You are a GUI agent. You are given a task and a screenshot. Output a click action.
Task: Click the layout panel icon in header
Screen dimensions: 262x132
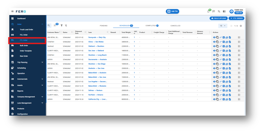[x=224, y=11]
